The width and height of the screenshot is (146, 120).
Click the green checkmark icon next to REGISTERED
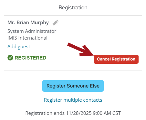(10, 58)
